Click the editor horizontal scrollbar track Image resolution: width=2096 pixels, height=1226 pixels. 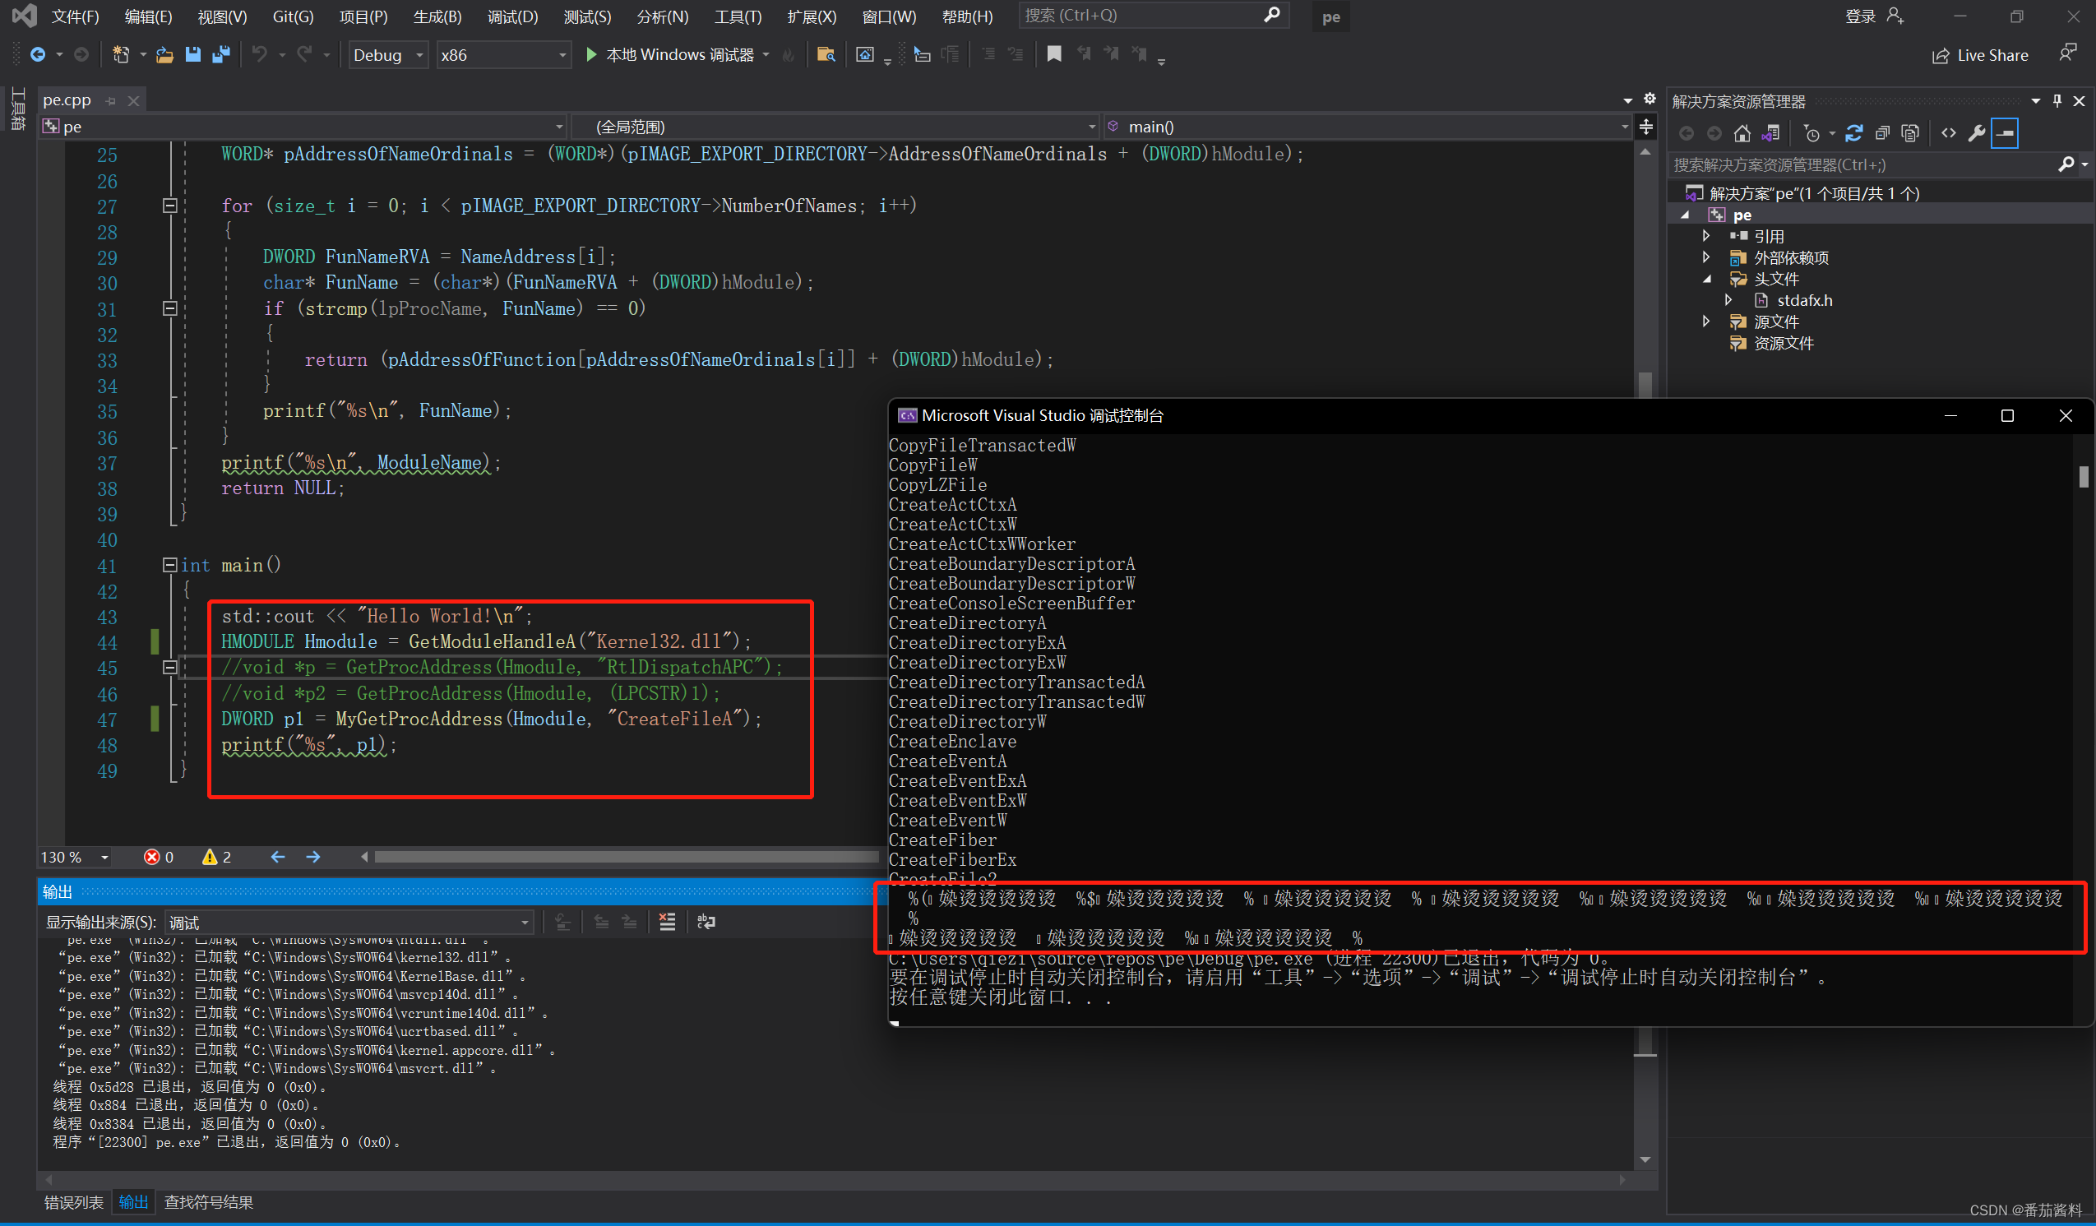(x=624, y=857)
